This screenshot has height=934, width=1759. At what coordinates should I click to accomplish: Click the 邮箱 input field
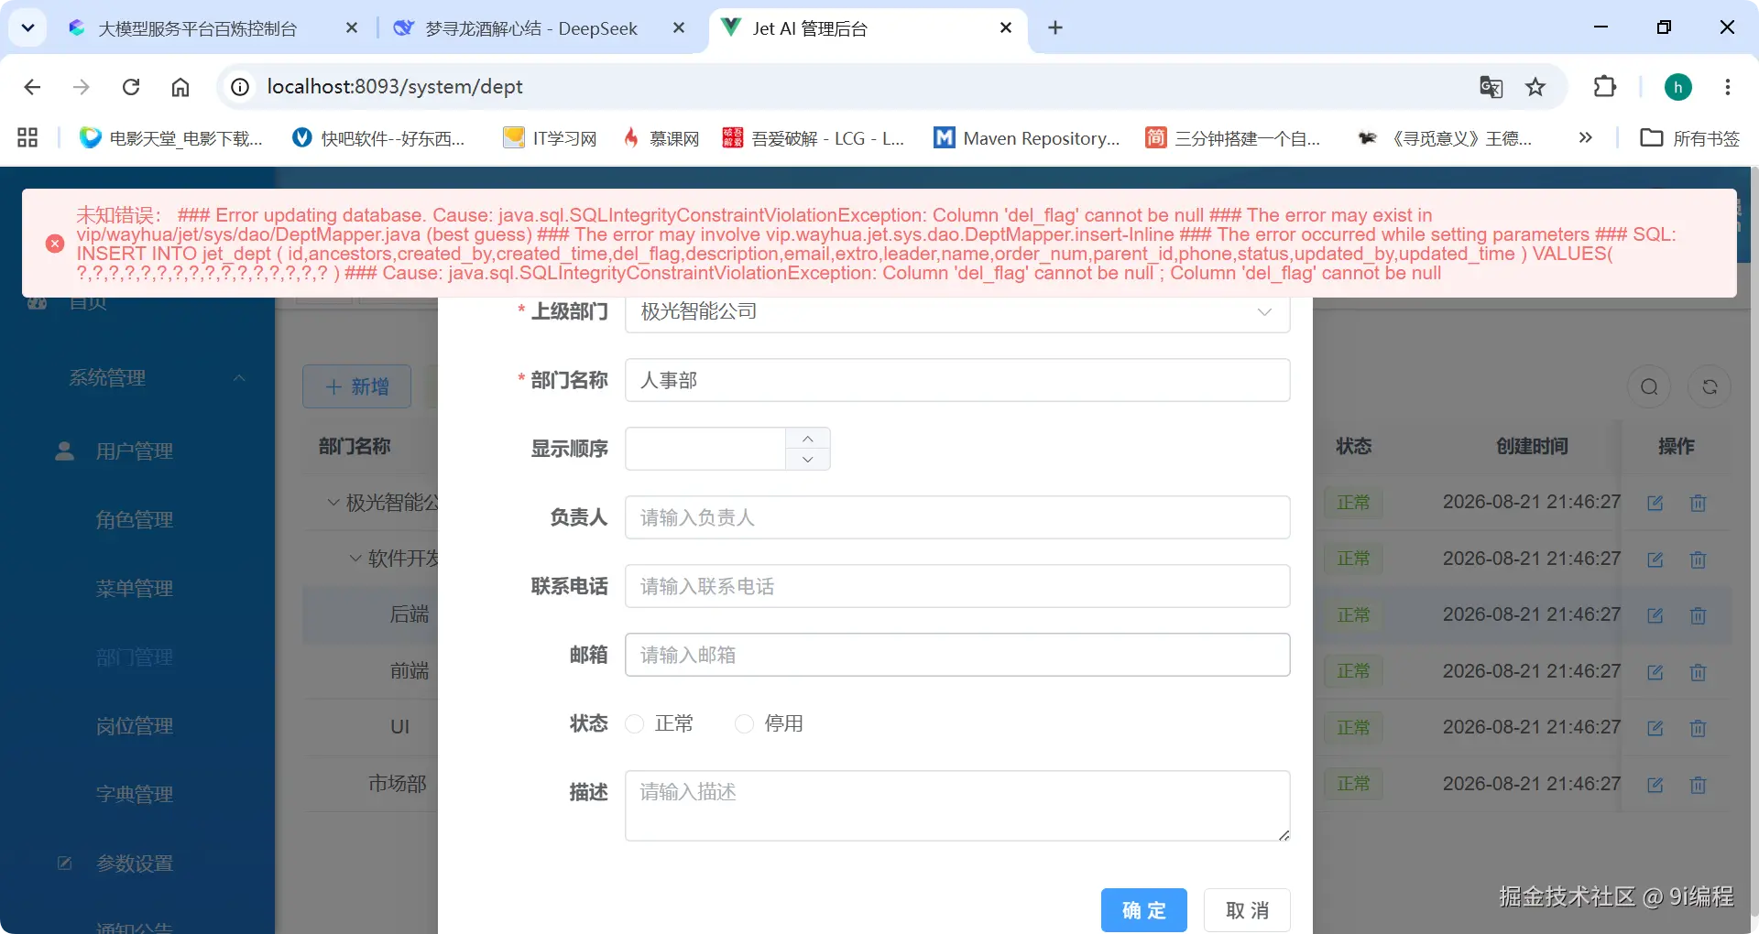957,655
